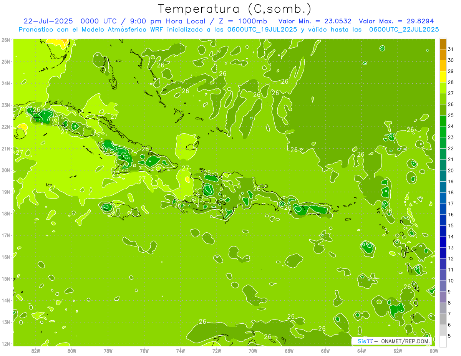
Task: Click '0600UTC_22JUL2025' valid-until time text
Action: pos(404,30)
